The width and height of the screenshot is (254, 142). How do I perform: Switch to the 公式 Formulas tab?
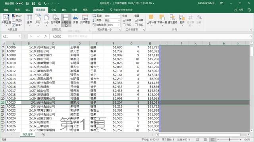coord(54,10)
